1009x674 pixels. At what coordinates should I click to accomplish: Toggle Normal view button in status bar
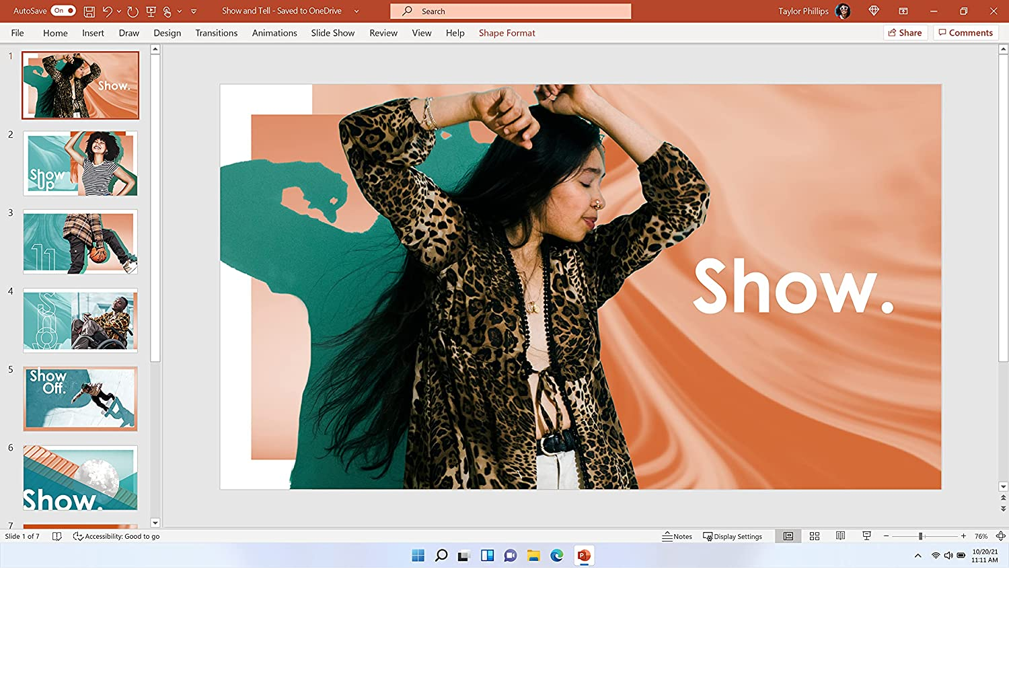tap(788, 536)
